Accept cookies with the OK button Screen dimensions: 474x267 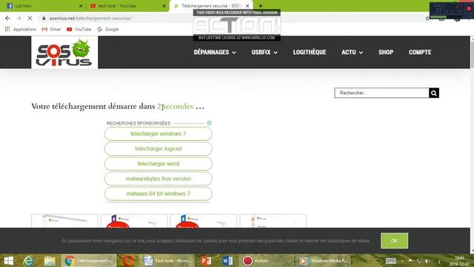pyautogui.click(x=394, y=240)
